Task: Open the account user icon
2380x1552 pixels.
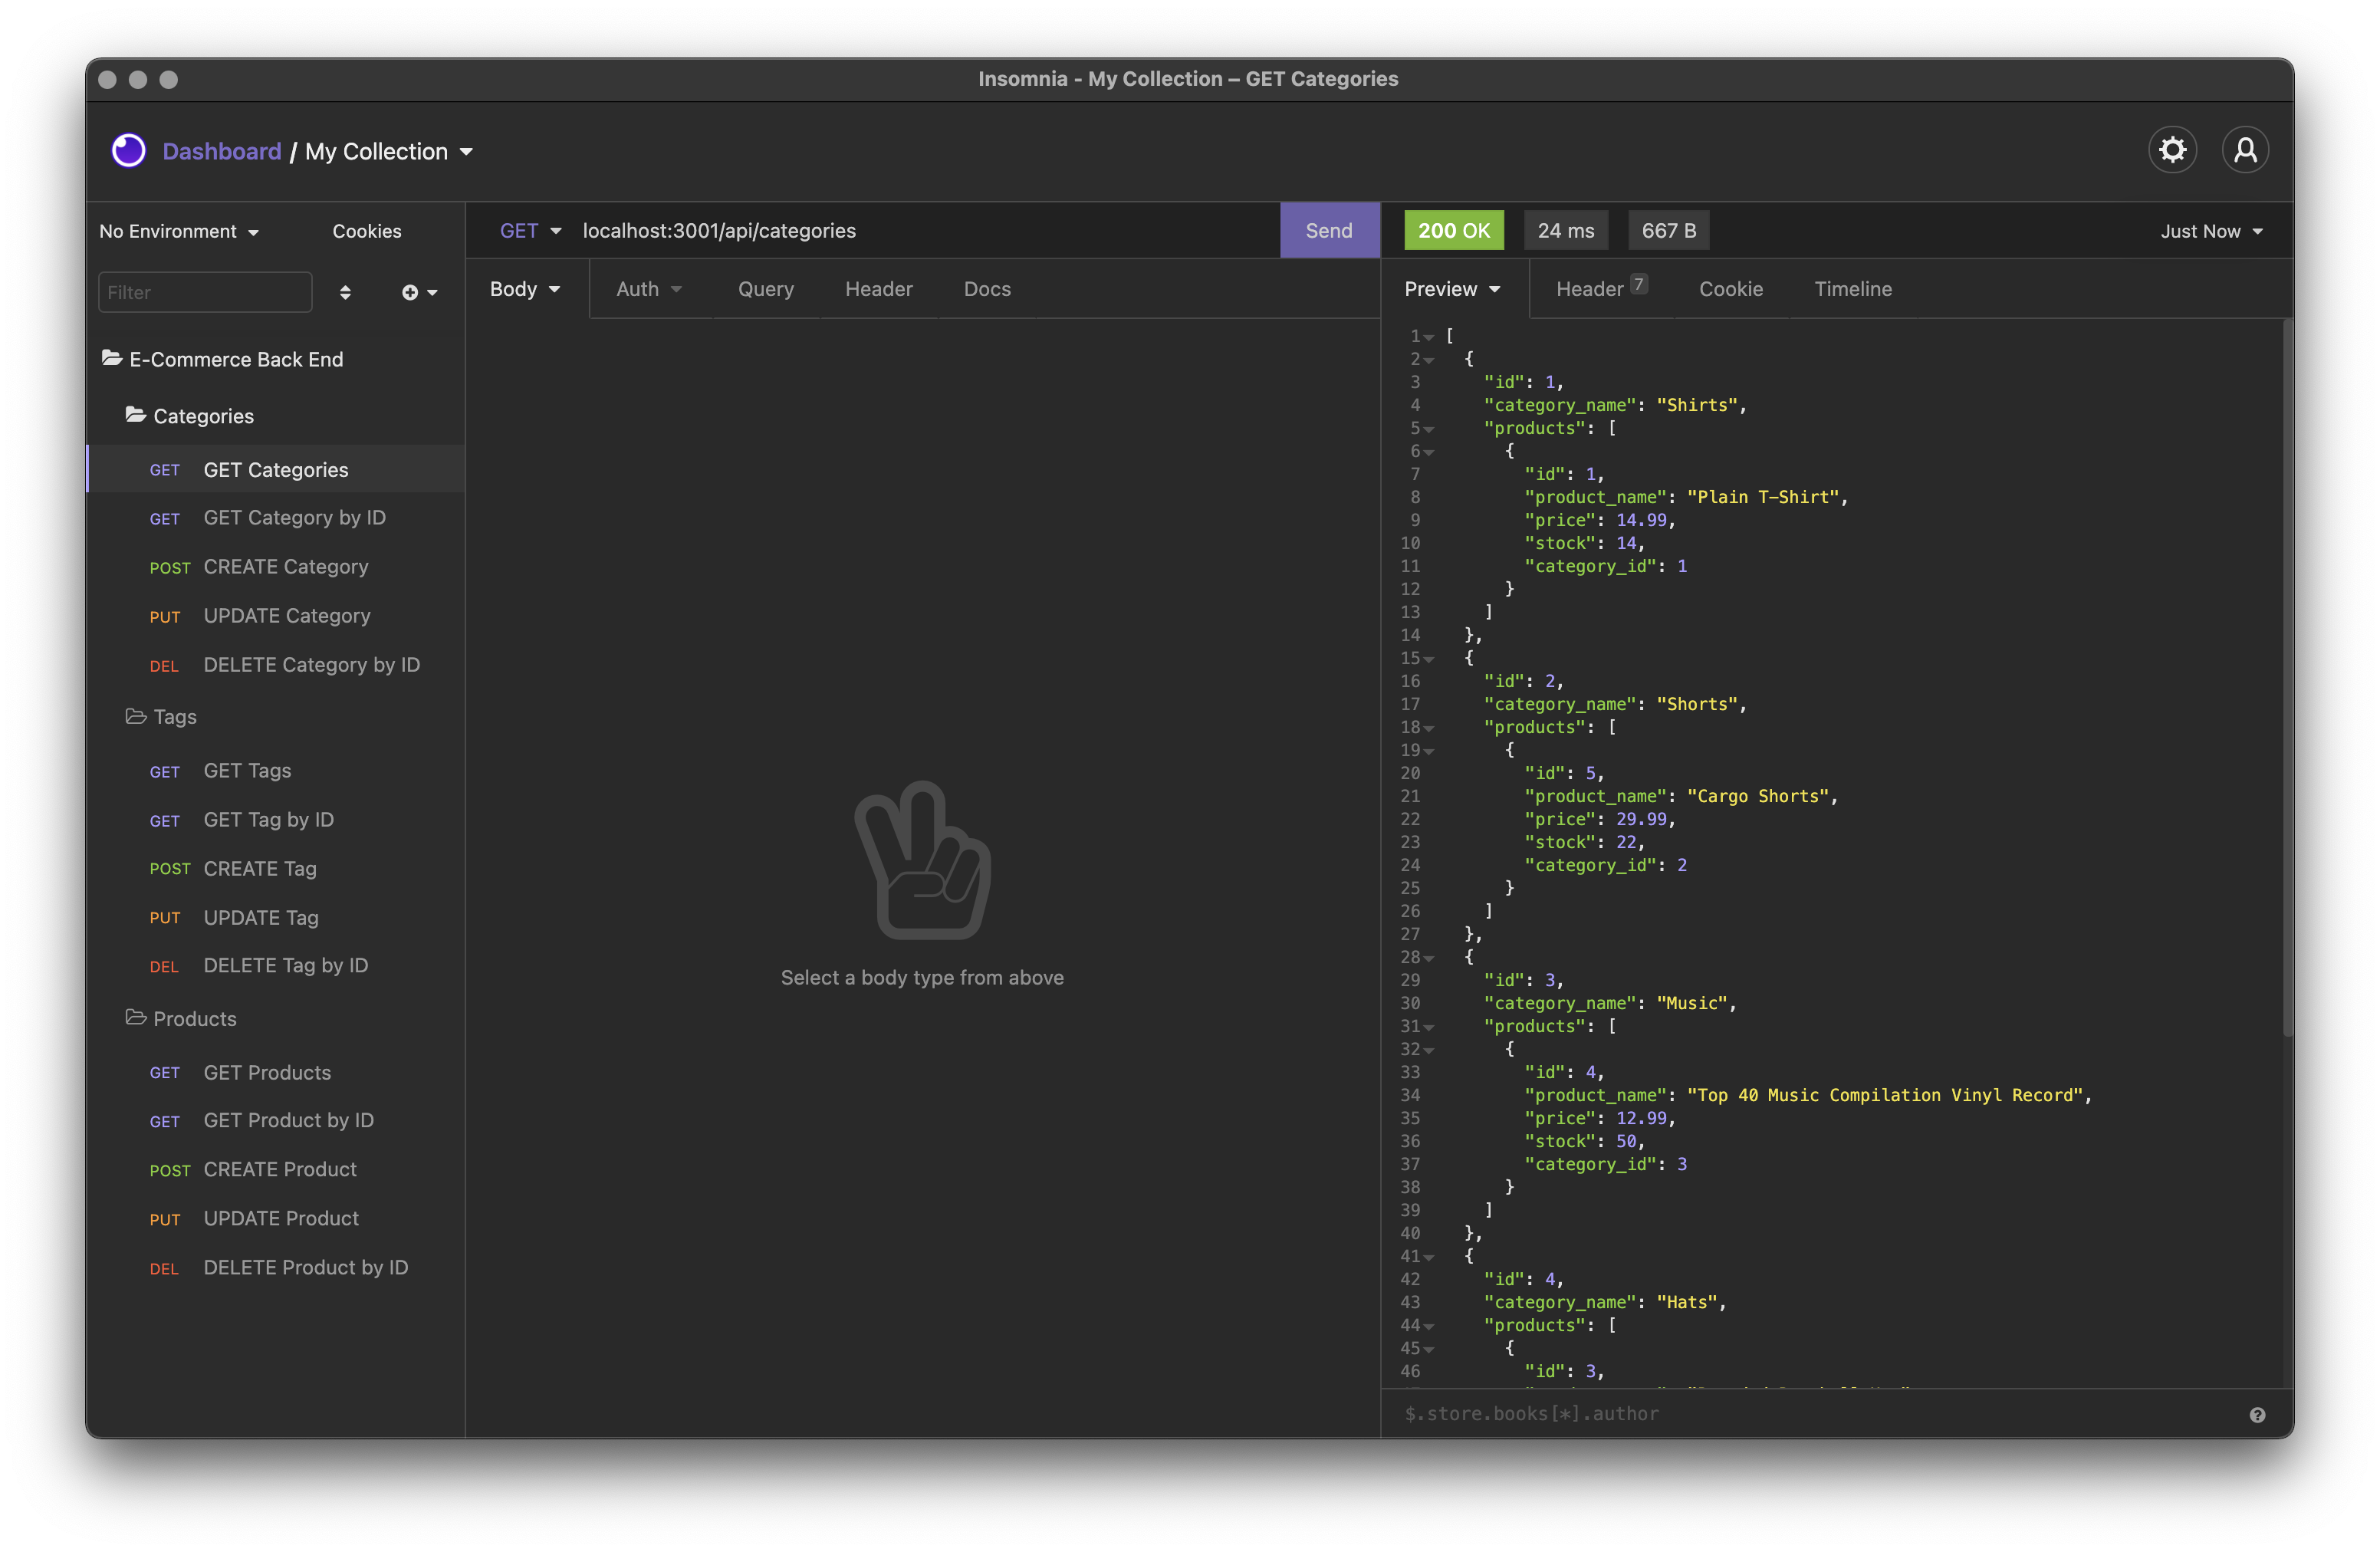Action: (2245, 150)
